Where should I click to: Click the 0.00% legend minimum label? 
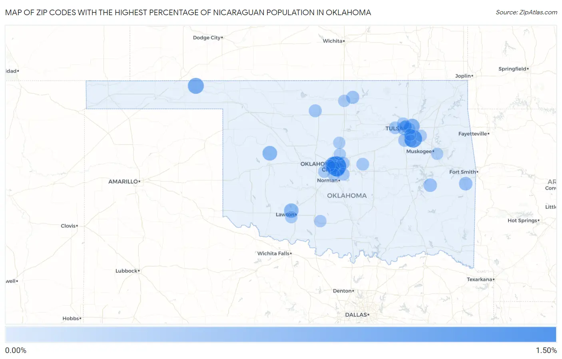click(16, 350)
